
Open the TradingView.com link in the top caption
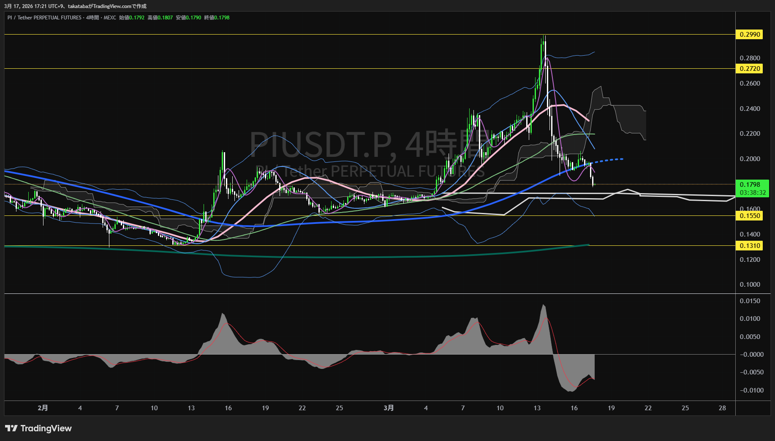[112, 6]
